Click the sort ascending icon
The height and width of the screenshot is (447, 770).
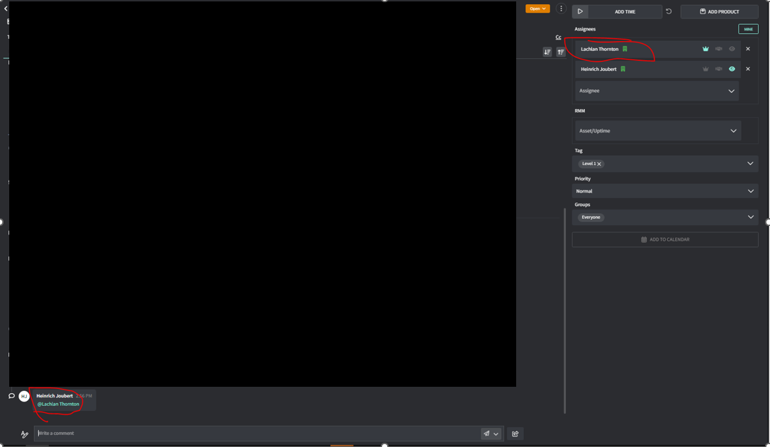[x=561, y=52]
